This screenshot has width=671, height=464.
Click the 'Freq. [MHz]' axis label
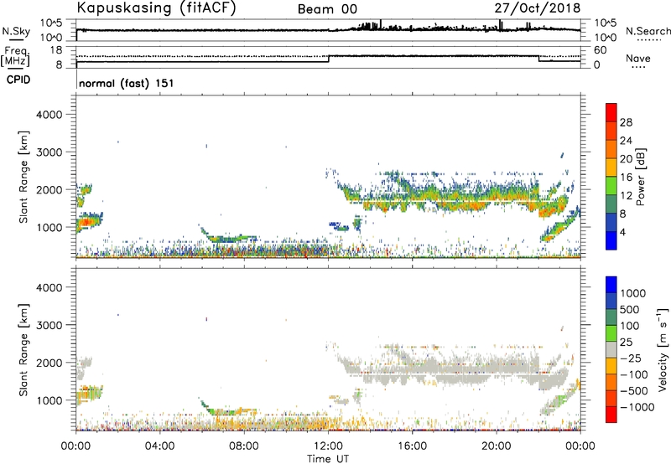pyautogui.click(x=16, y=56)
